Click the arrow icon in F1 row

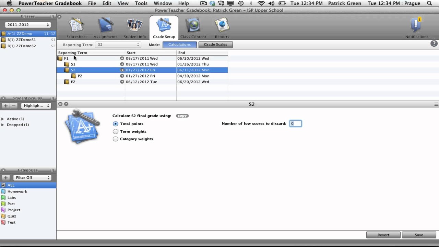pyautogui.click(x=122, y=58)
